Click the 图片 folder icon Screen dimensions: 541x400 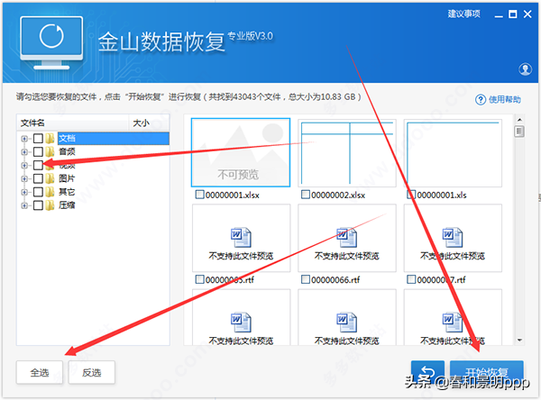coord(50,178)
